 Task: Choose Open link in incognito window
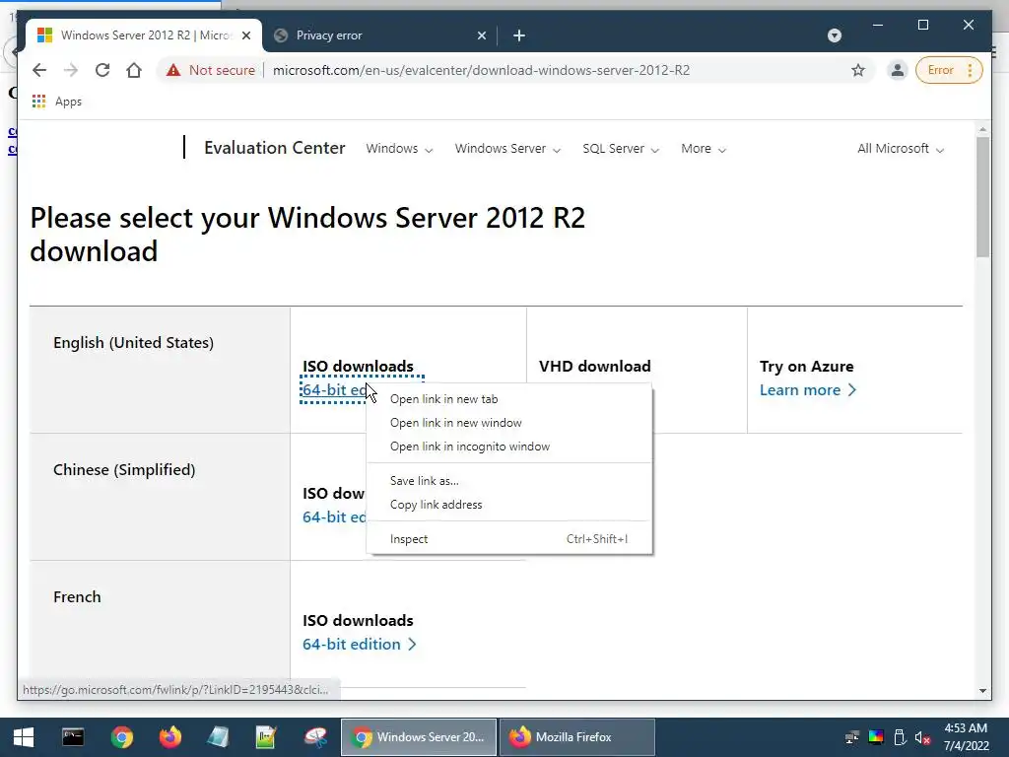(509, 447)
